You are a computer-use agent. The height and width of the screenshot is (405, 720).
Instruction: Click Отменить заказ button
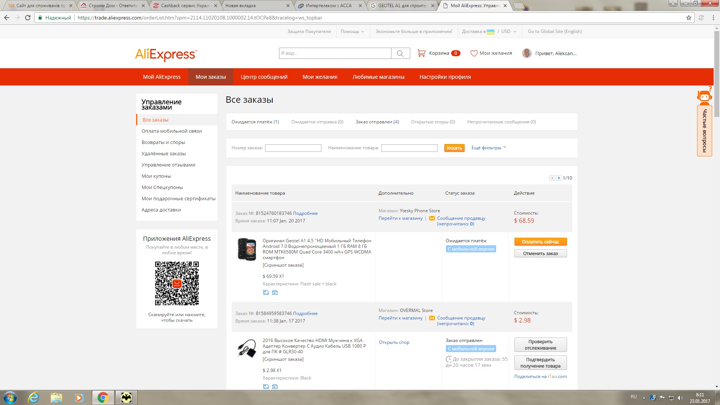click(540, 253)
